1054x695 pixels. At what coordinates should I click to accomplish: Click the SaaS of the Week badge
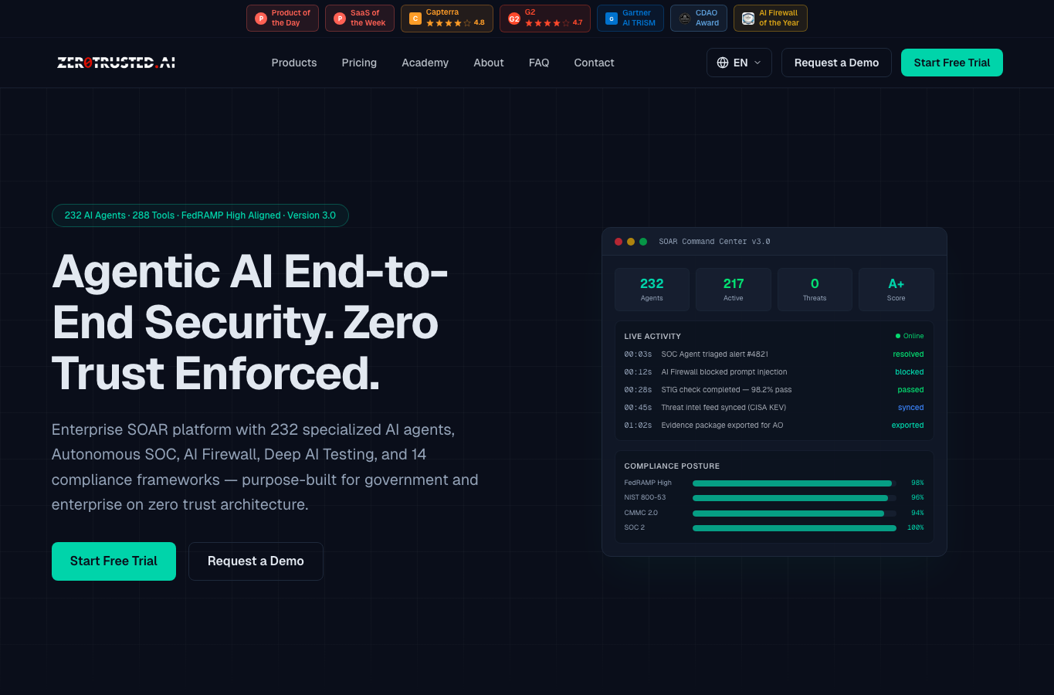pos(360,19)
